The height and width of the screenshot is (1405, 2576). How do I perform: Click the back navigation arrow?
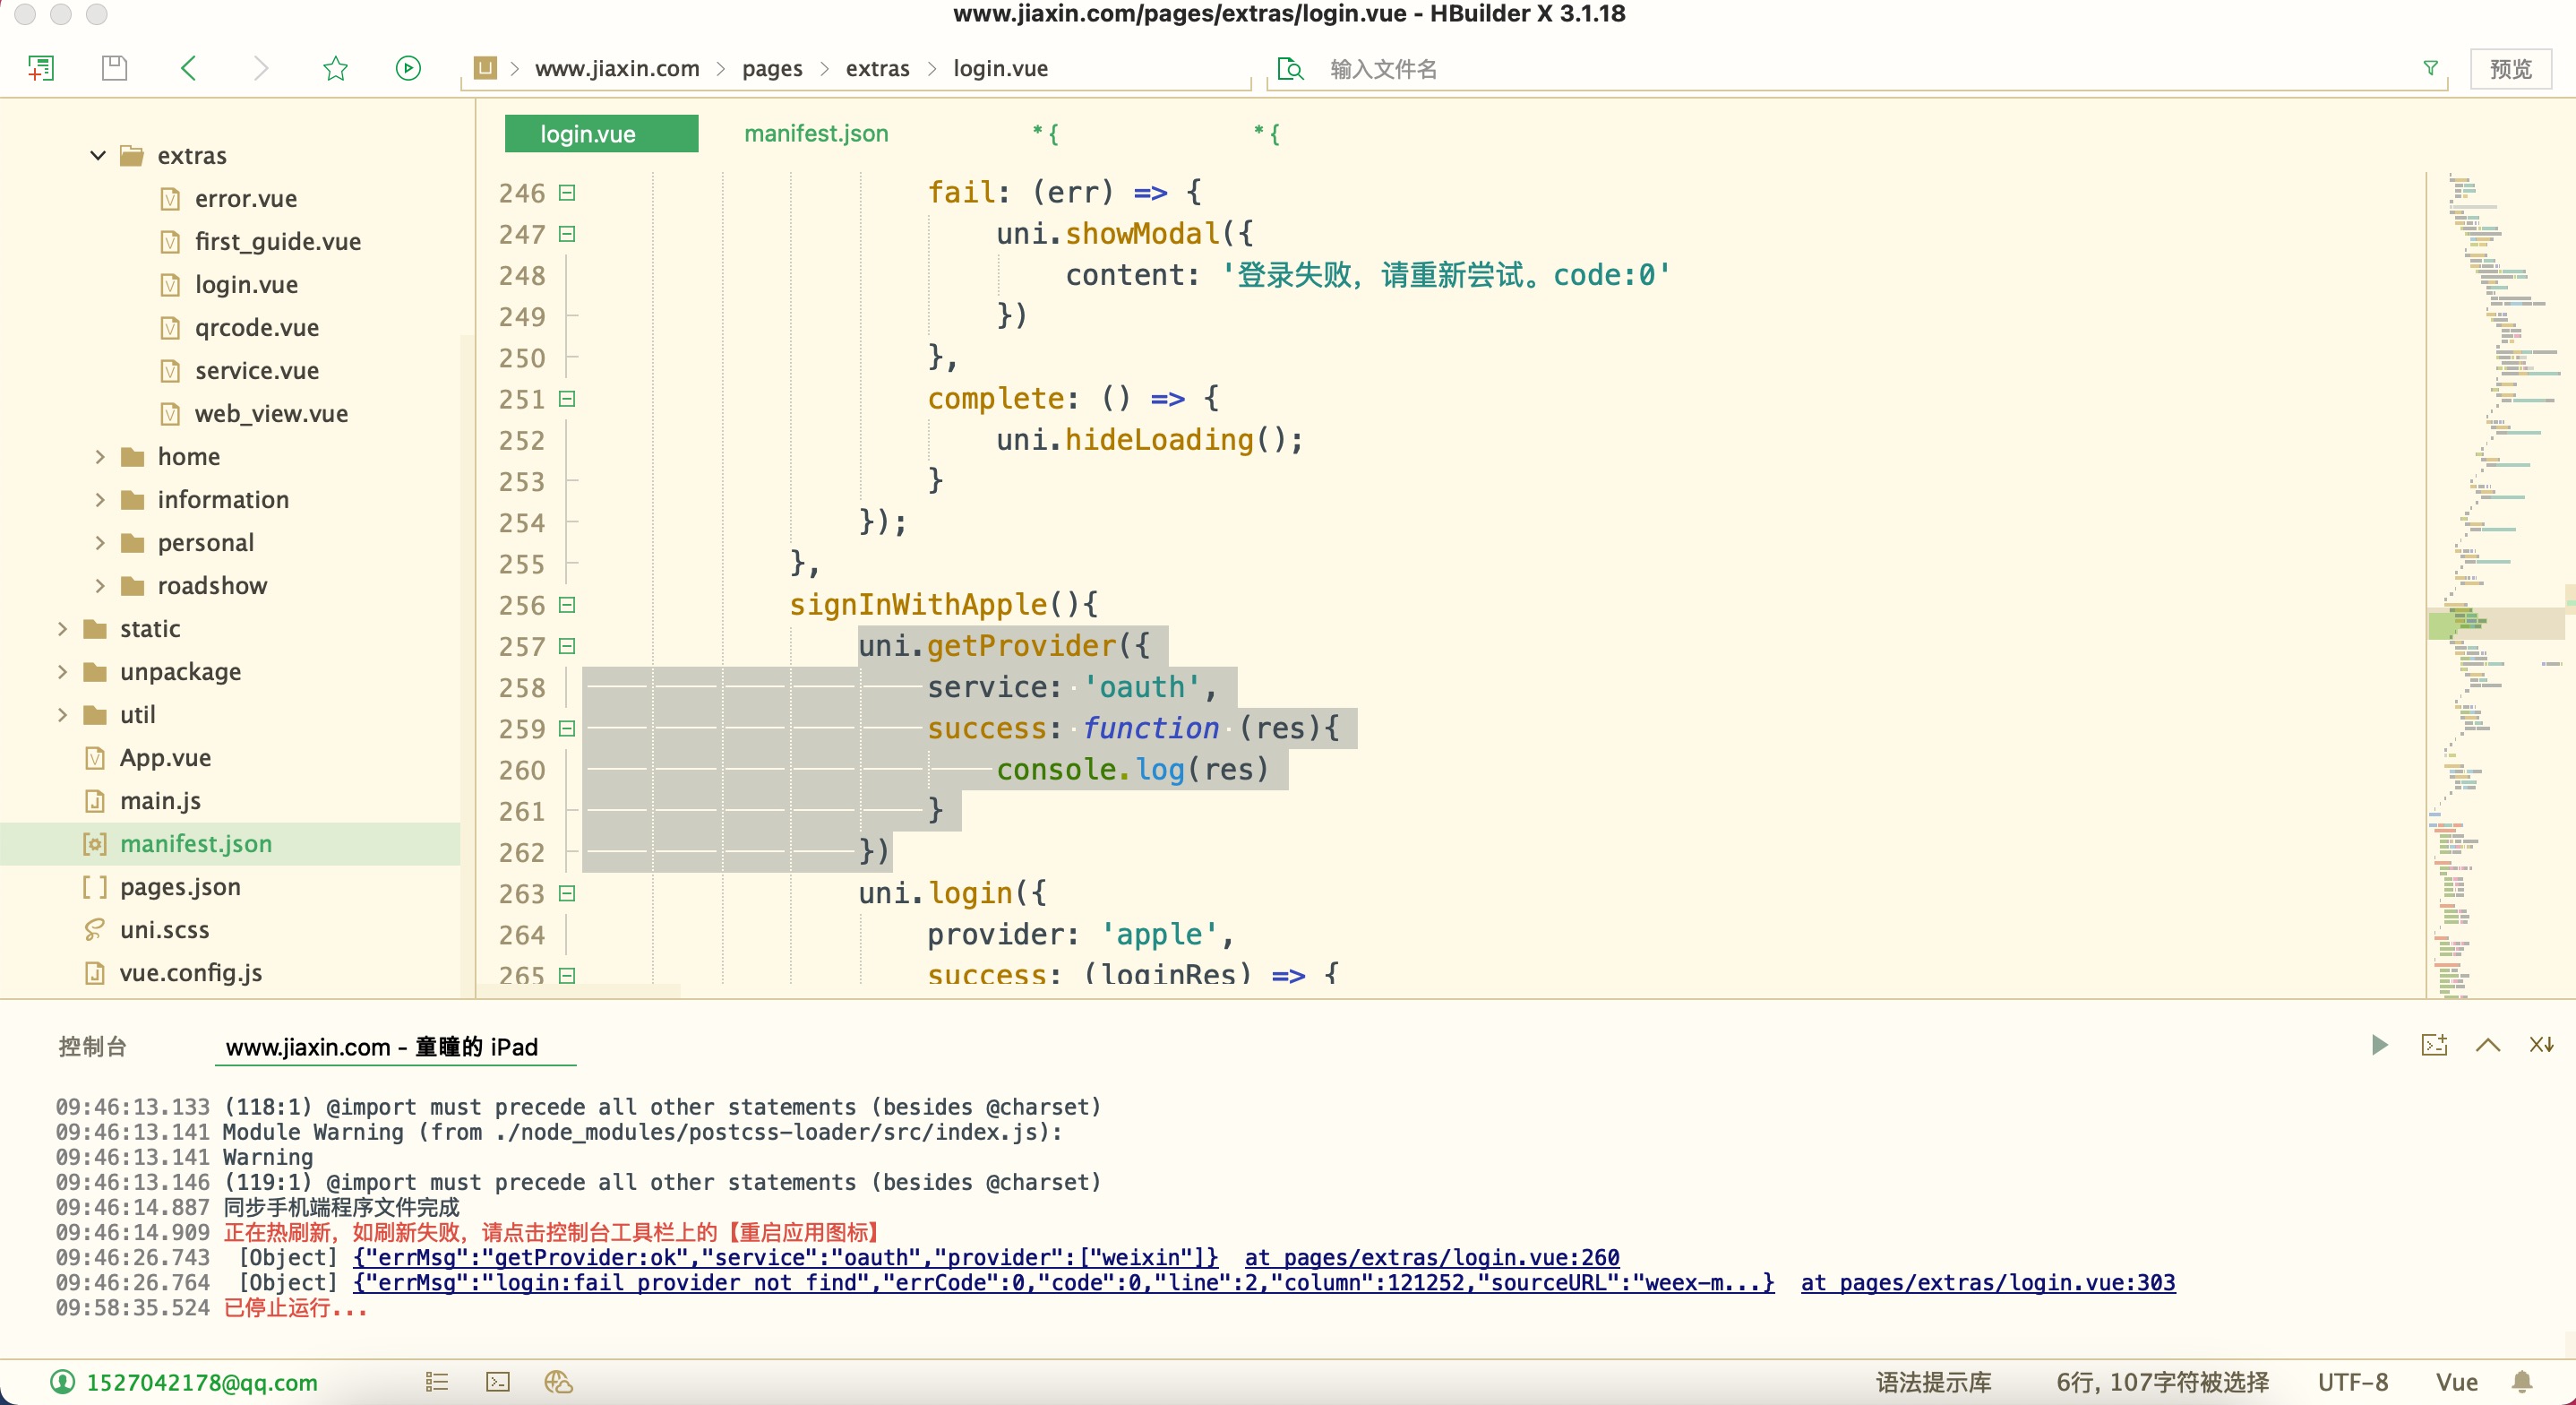coord(188,68)
